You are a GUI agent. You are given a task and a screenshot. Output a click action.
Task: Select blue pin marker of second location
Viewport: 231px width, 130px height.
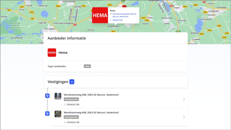(x=47, y=114)
